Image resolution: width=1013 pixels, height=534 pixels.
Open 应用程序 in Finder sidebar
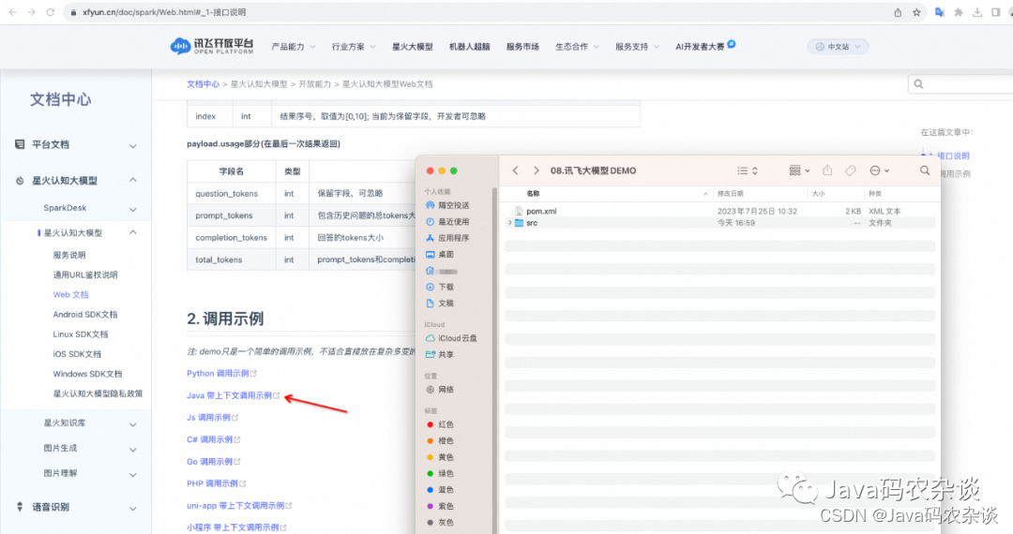447,238
